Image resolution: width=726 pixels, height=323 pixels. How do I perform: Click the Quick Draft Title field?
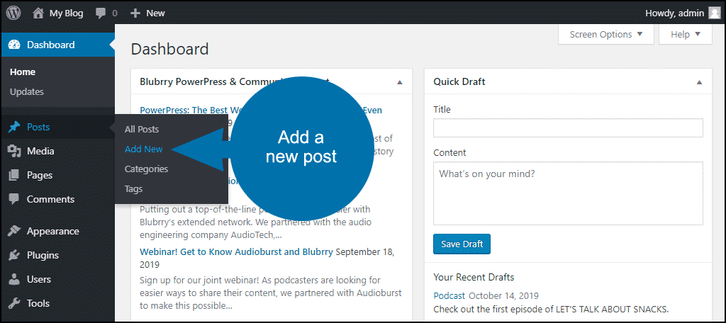568,127
